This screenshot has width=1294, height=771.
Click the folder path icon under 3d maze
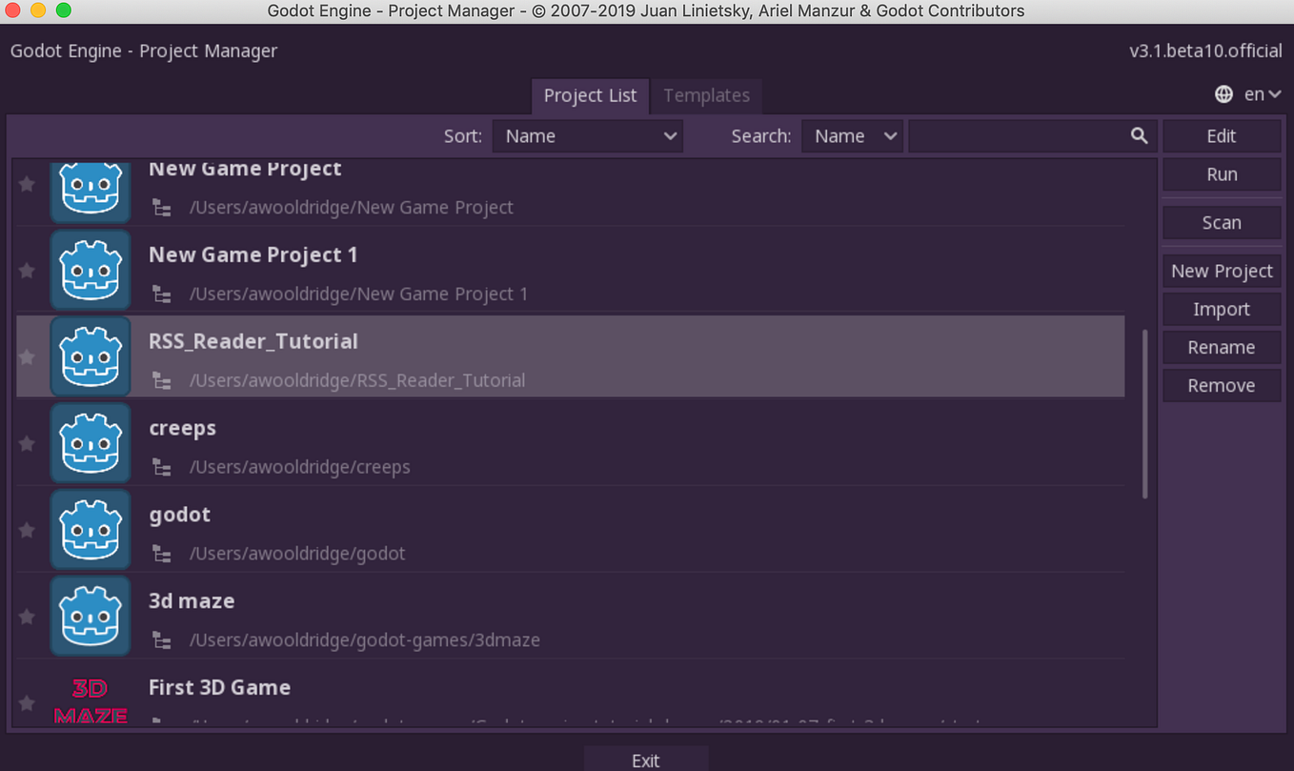coord(162,640)
